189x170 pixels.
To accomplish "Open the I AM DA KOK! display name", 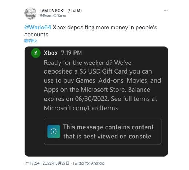I will tap(60, 11).
